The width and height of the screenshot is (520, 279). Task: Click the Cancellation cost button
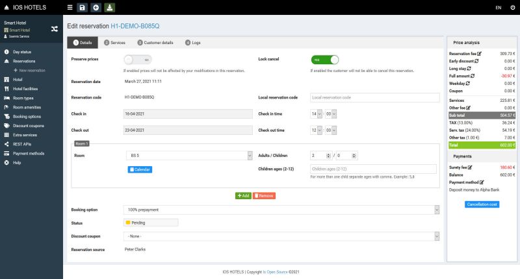[x=482, y=204]
